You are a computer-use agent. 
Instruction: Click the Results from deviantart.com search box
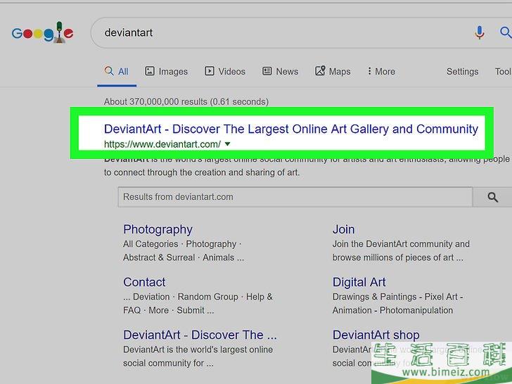click(x=295, y=197)
